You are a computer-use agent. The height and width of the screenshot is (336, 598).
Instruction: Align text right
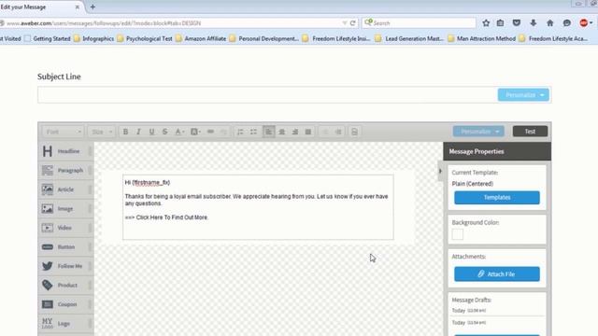coord(295,132)
